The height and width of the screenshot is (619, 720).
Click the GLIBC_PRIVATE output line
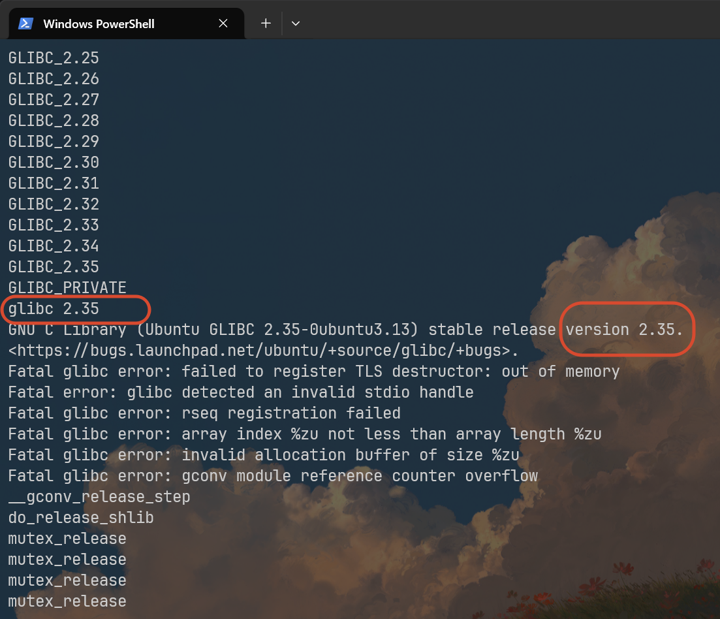[x=67, y=288]
